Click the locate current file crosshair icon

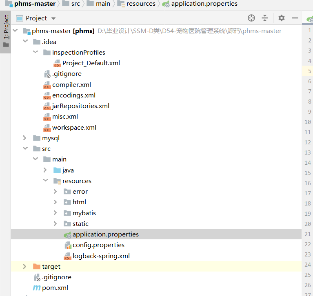[251, 18]
